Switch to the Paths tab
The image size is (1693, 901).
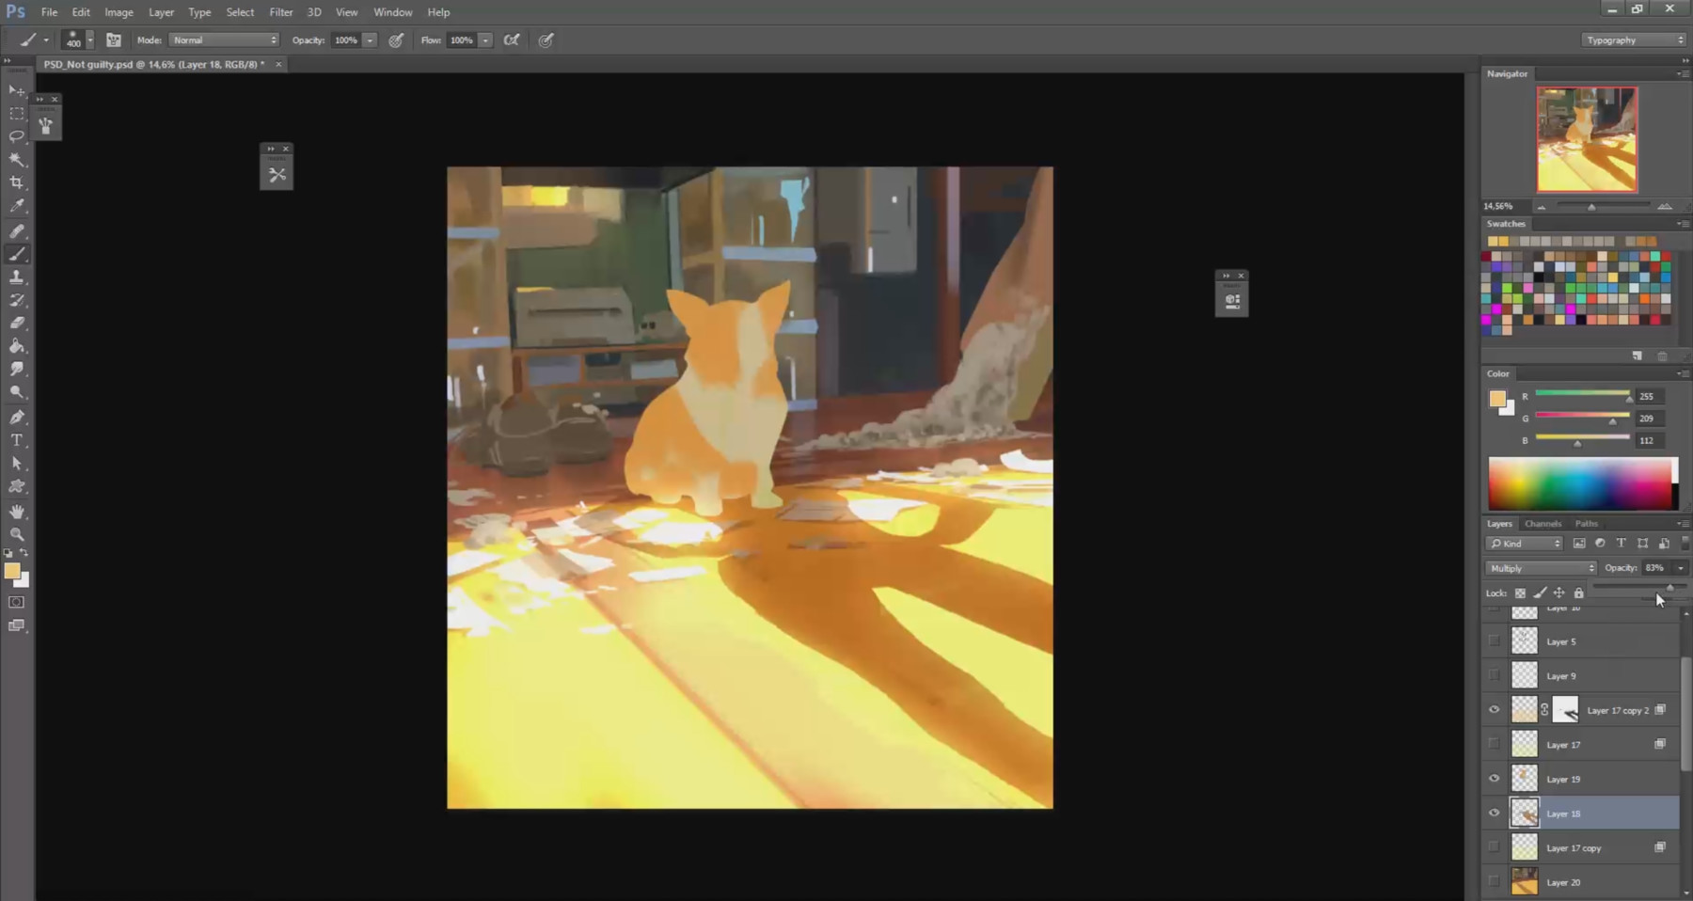pyautogui.click(x=1587, y=524)
